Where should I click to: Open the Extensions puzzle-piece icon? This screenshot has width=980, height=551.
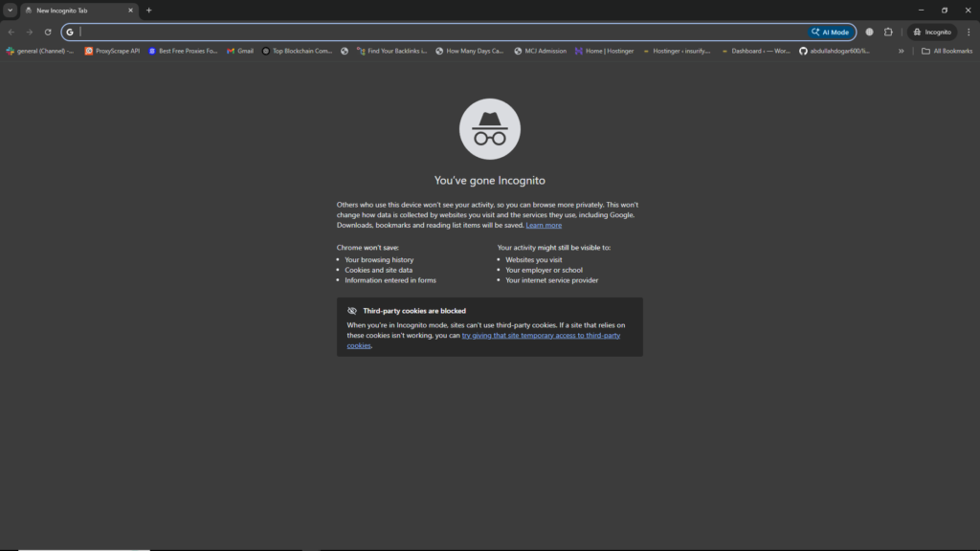tap(888, 32)
